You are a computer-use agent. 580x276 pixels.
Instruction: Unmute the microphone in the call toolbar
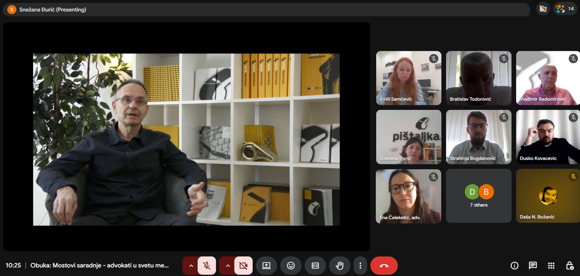[x=207, y=265]
